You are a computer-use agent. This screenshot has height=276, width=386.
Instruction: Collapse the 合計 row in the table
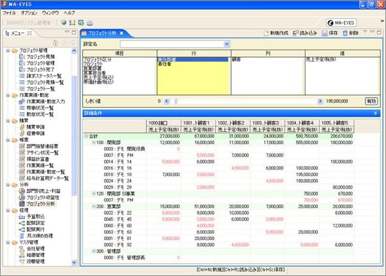coord(86,136)
